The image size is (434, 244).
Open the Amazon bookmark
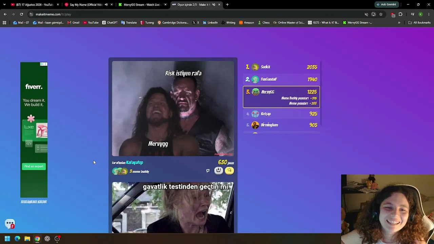click(246, 23)
